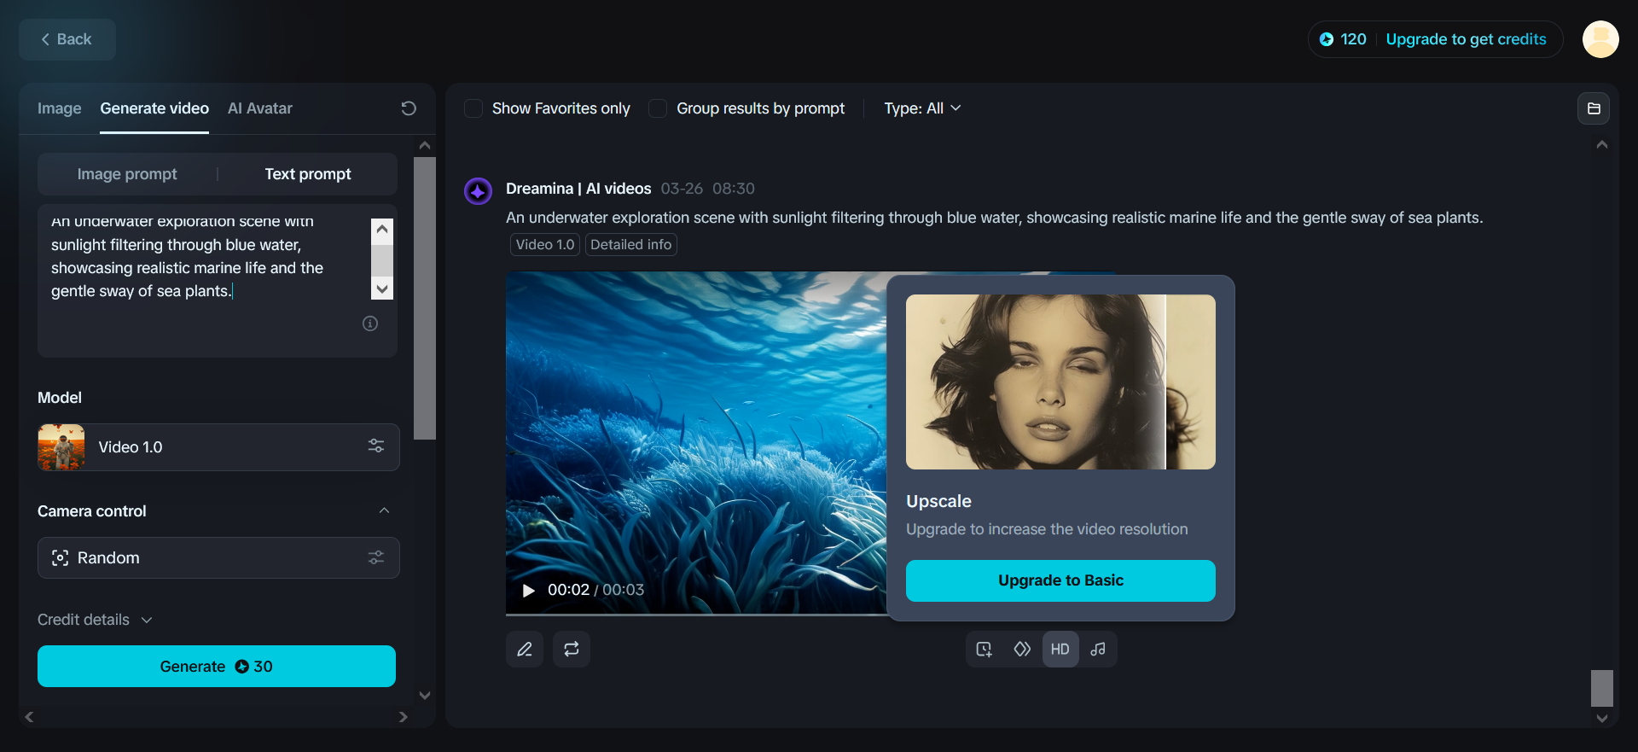Click the reset/refresh icon in the left panel
This screenshot has width=1638, height=752.
click(x=409, y=108)
